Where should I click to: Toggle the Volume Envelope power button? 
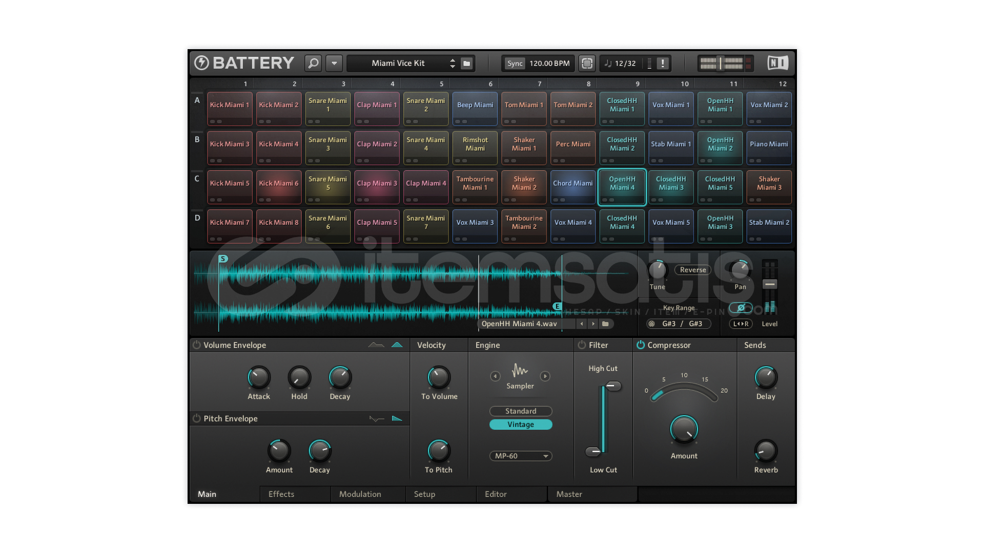point(196,345)
